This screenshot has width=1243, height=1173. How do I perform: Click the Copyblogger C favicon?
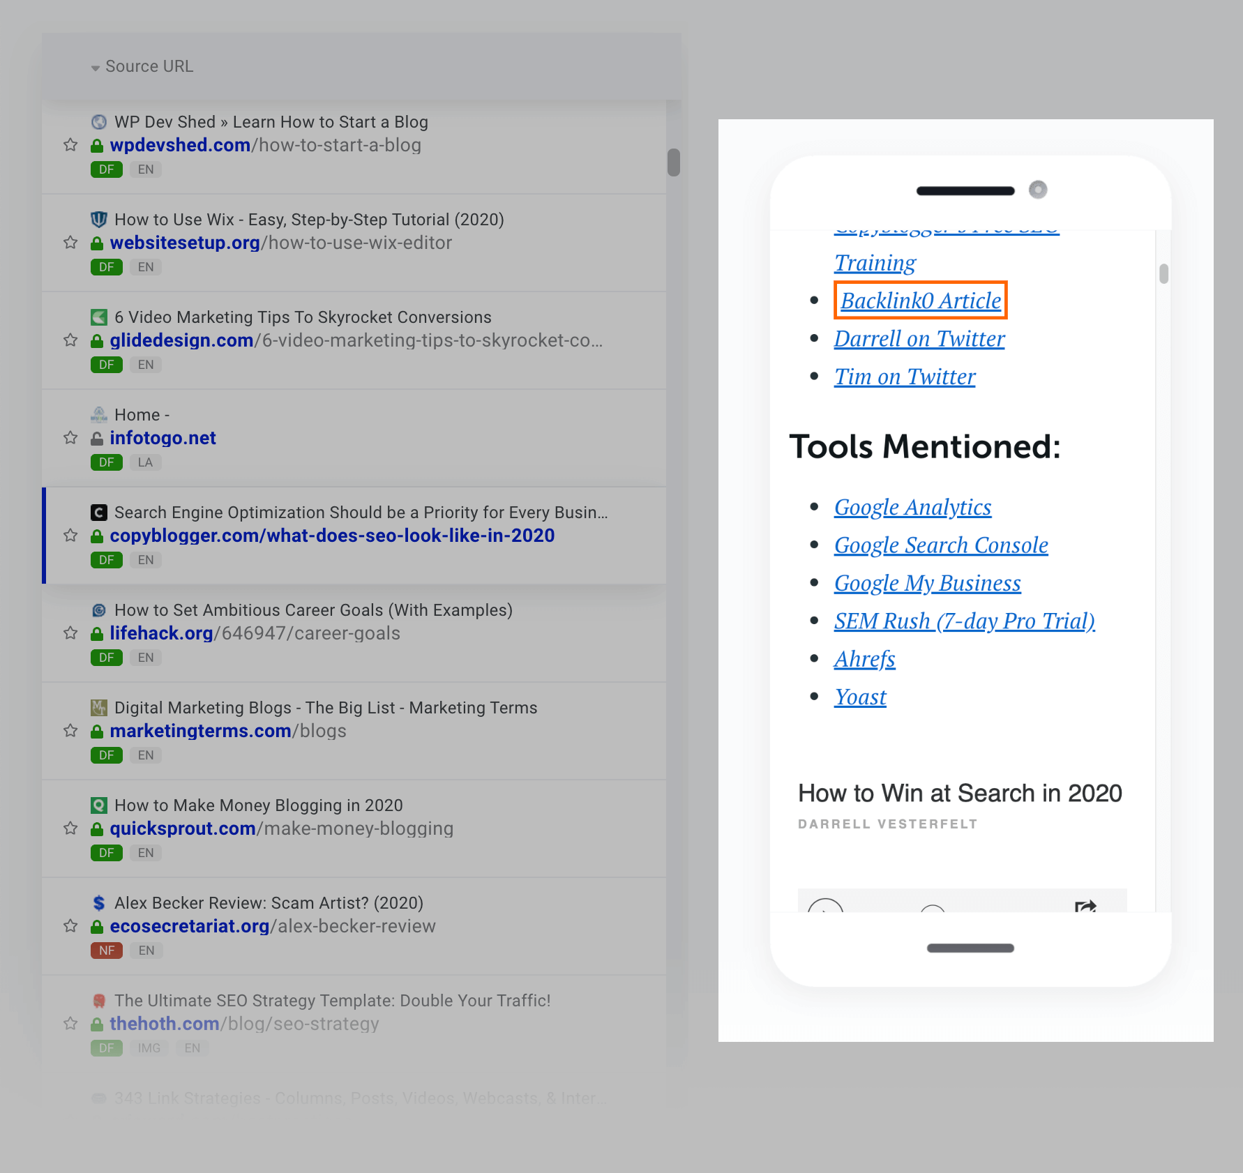(99, 513)
